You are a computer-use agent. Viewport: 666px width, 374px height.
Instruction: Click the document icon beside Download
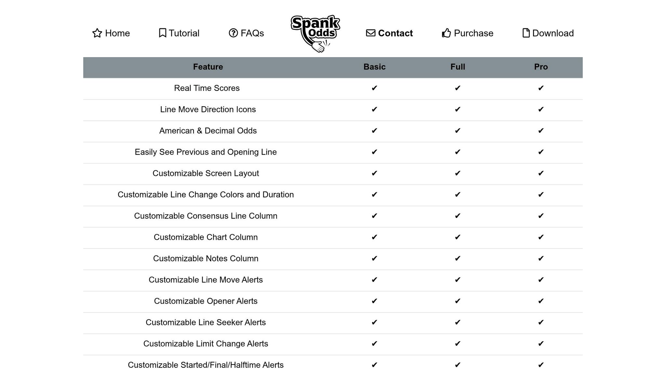[x=526, y=33]
